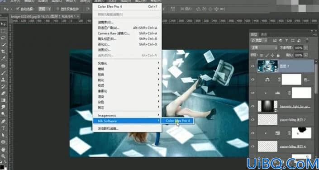Open the blend mode dropdown
This screenshot has height=170, width=319.
[264, 48]
